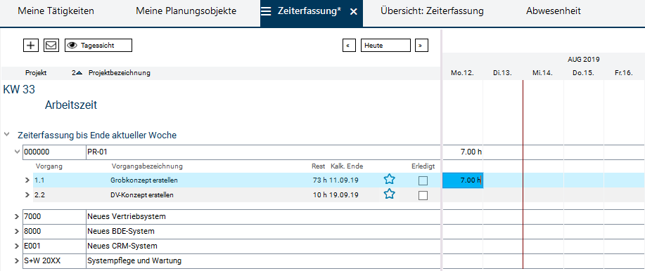Switch to Meine Planungsobjekte tab
Viewport: 645px width, 271px height.
[x=186, y=11]
